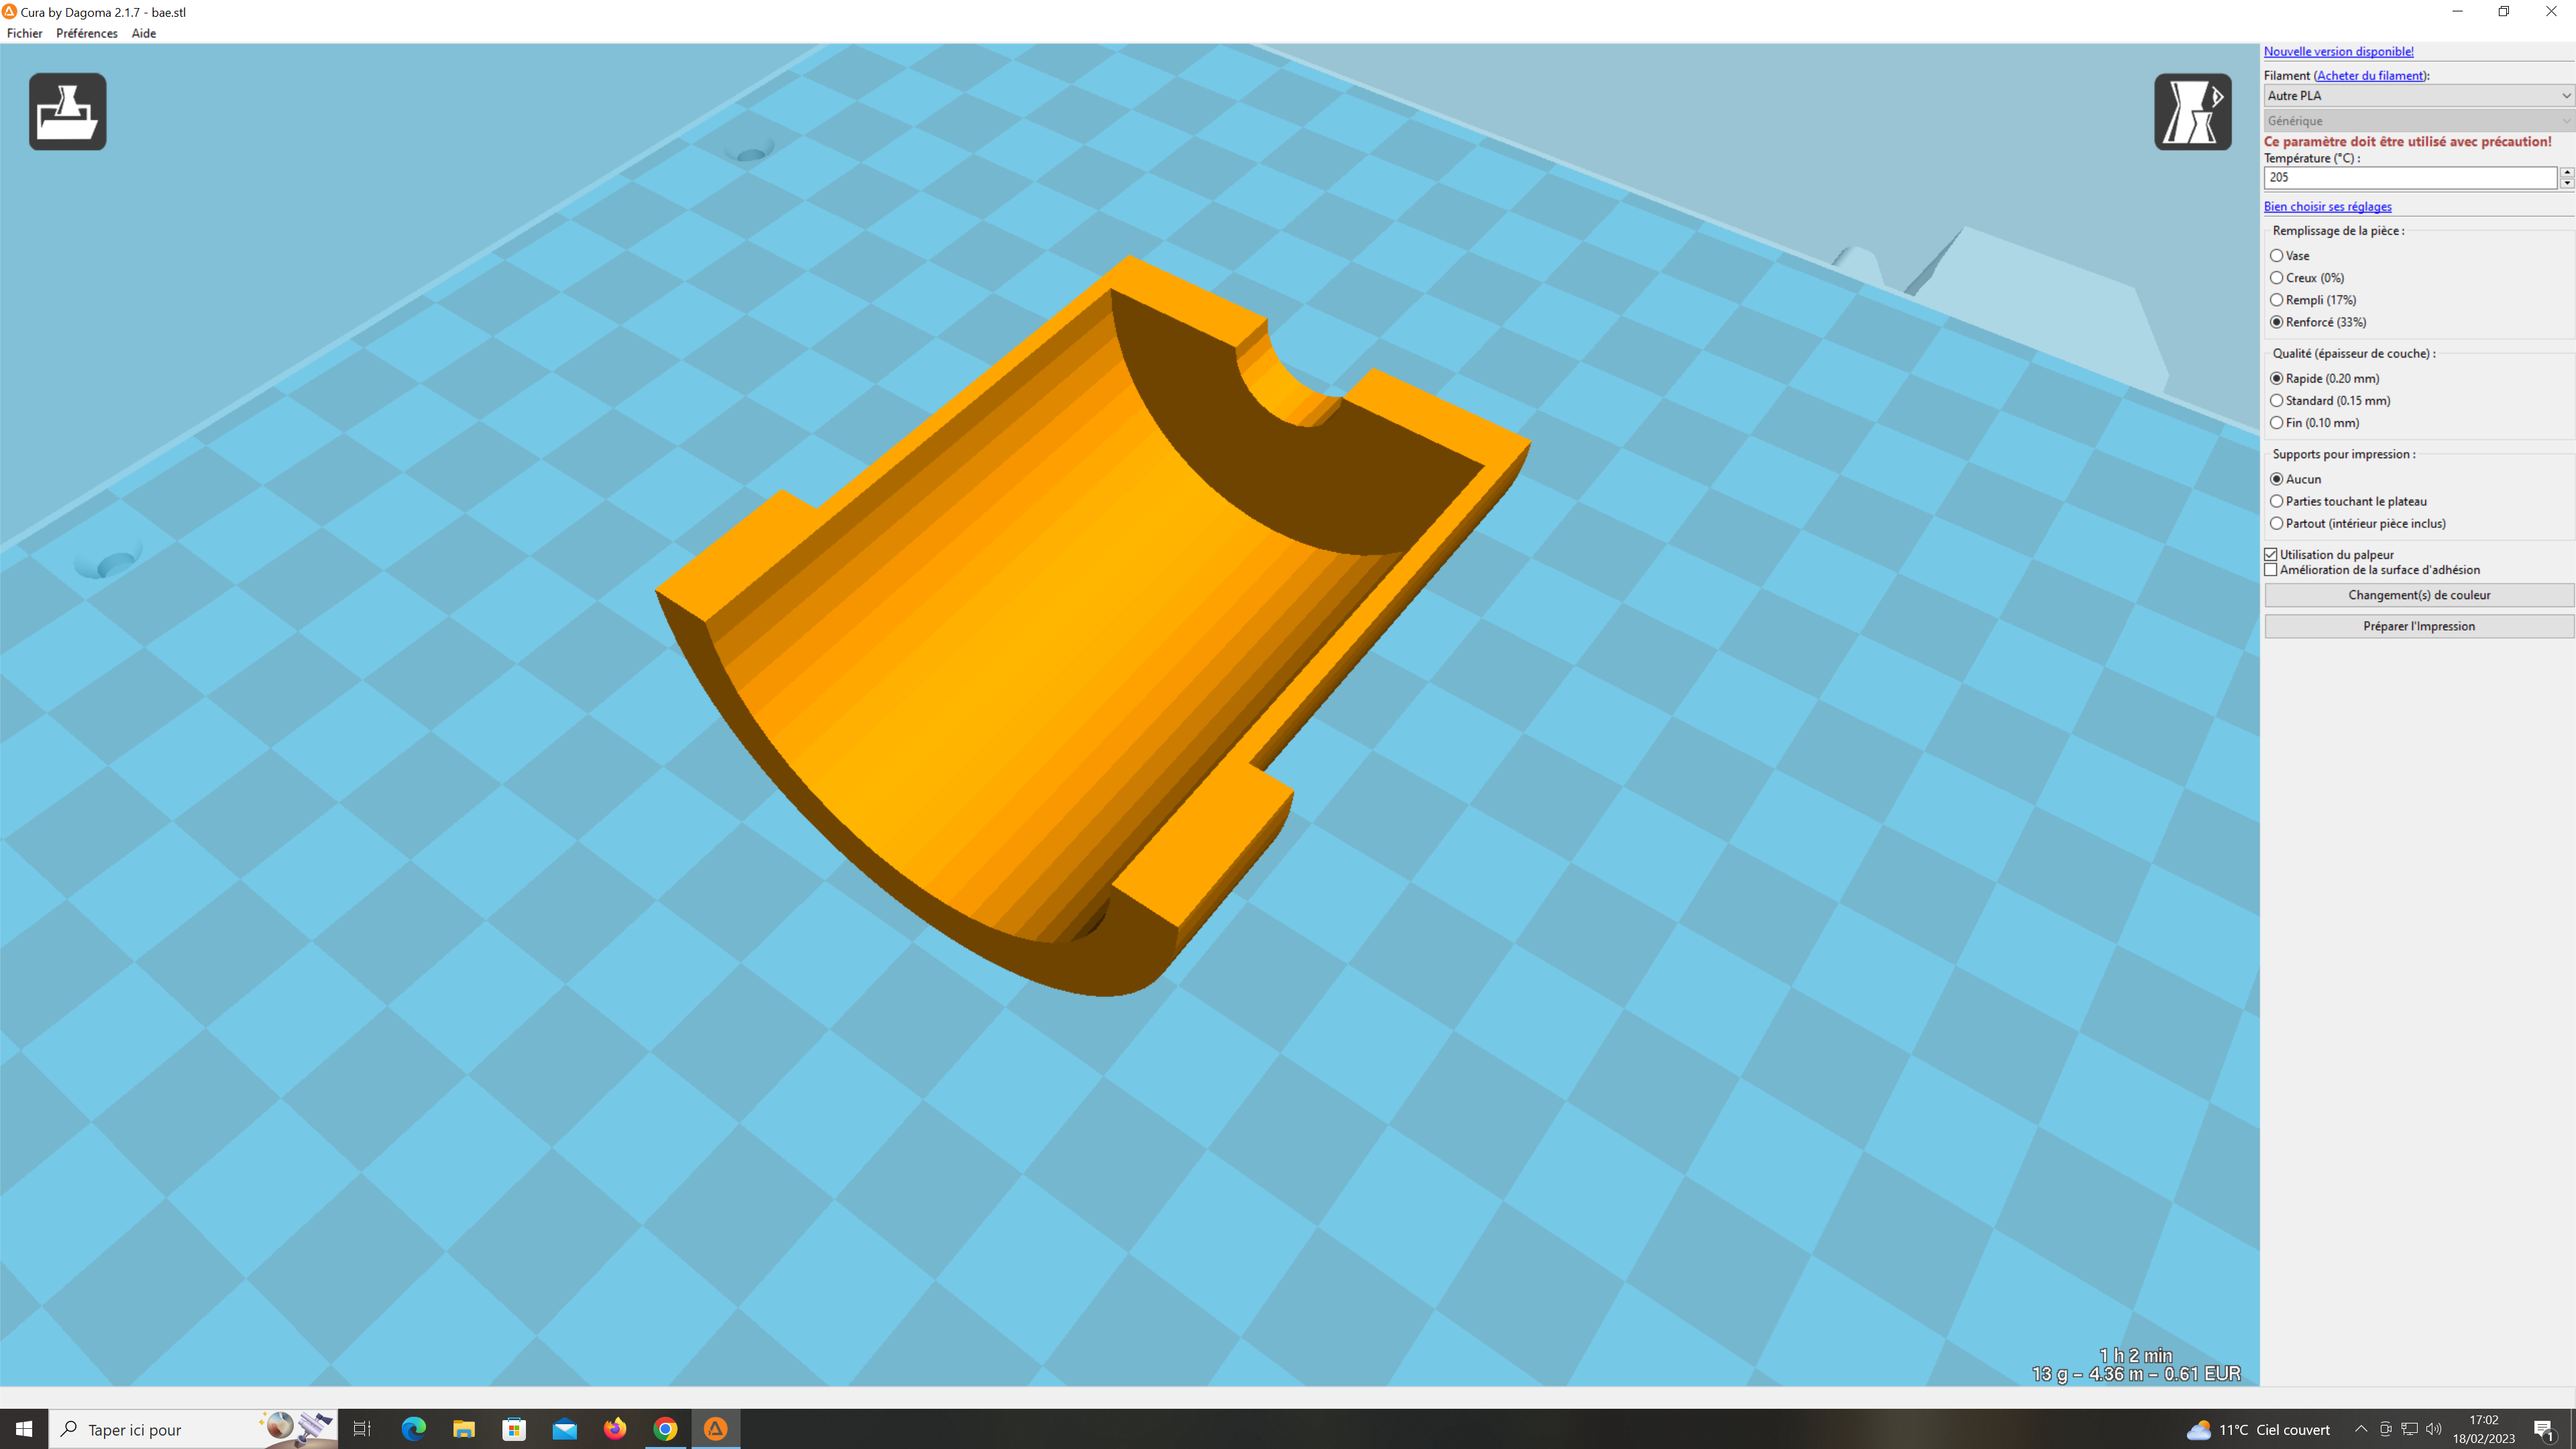Click in the Température input field
Screen dimensions: 2576x1449
tap(2410, 178)
